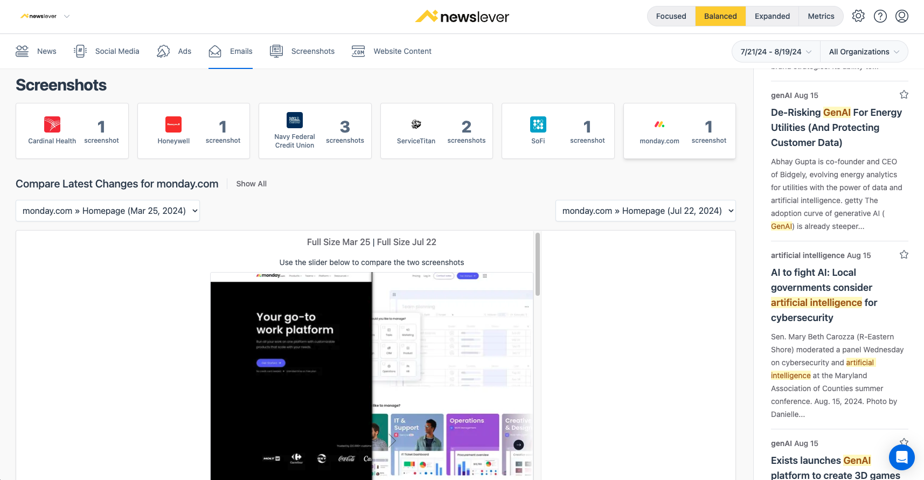Open the newslever workspace dropdown
924x480 pixels.
(x=45, y=16)
